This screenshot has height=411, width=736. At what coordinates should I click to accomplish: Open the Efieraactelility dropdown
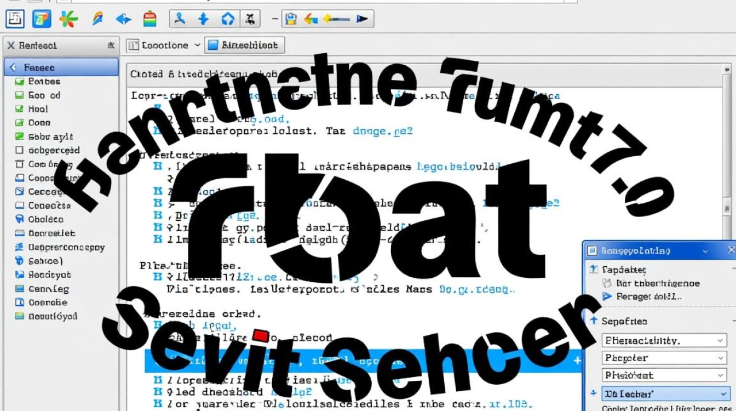[x=664, y=340]
